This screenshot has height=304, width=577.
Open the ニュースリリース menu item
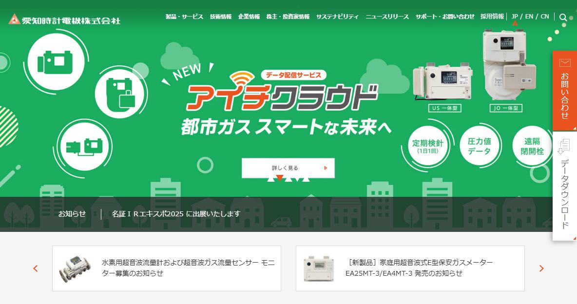(x=387, y=17)
